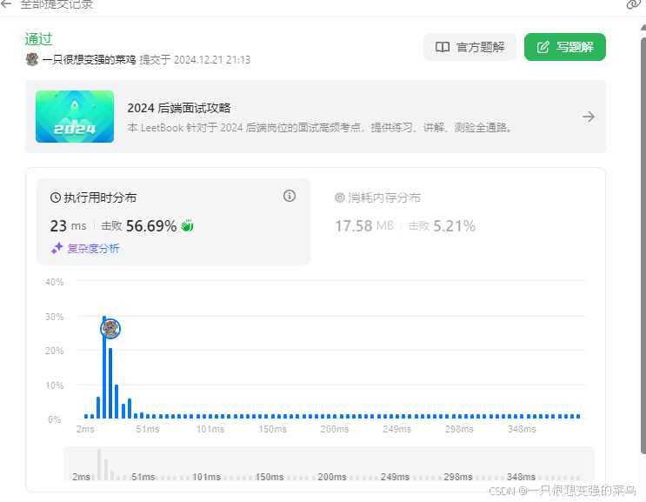
Task: Click the green 写题解 button
Action: click(x=565, y=47)
